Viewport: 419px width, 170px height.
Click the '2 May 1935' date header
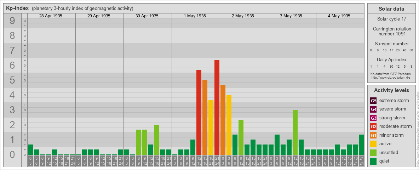pos(243,16)
